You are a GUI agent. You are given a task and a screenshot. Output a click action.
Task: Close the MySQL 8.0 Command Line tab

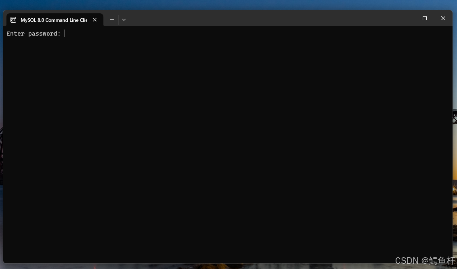(x=95, y=20)
